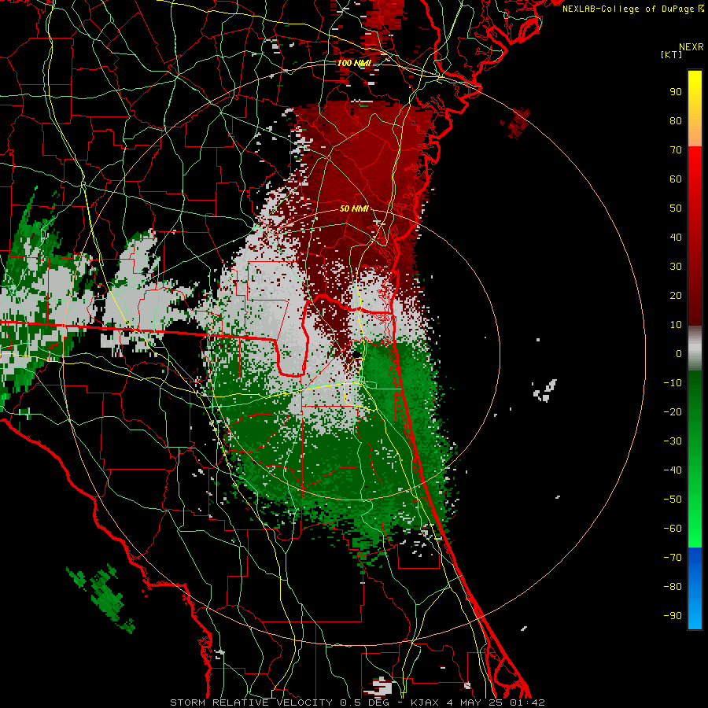Image resolution: width=708 pixels, height=708 pixels.
Task: Click the 70 value on the velocity scale
Action: pos(676,150)
